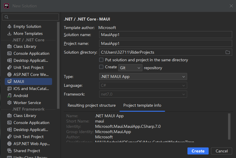The image size is (236, 158).
Task: Select .NET Framework Desktop Application icon
Action: coord(9,130)
